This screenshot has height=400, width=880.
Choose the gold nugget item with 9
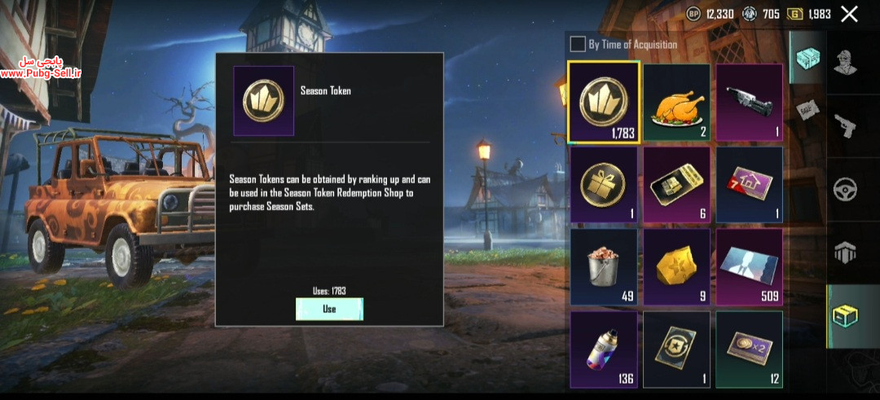tap(676, 266)
